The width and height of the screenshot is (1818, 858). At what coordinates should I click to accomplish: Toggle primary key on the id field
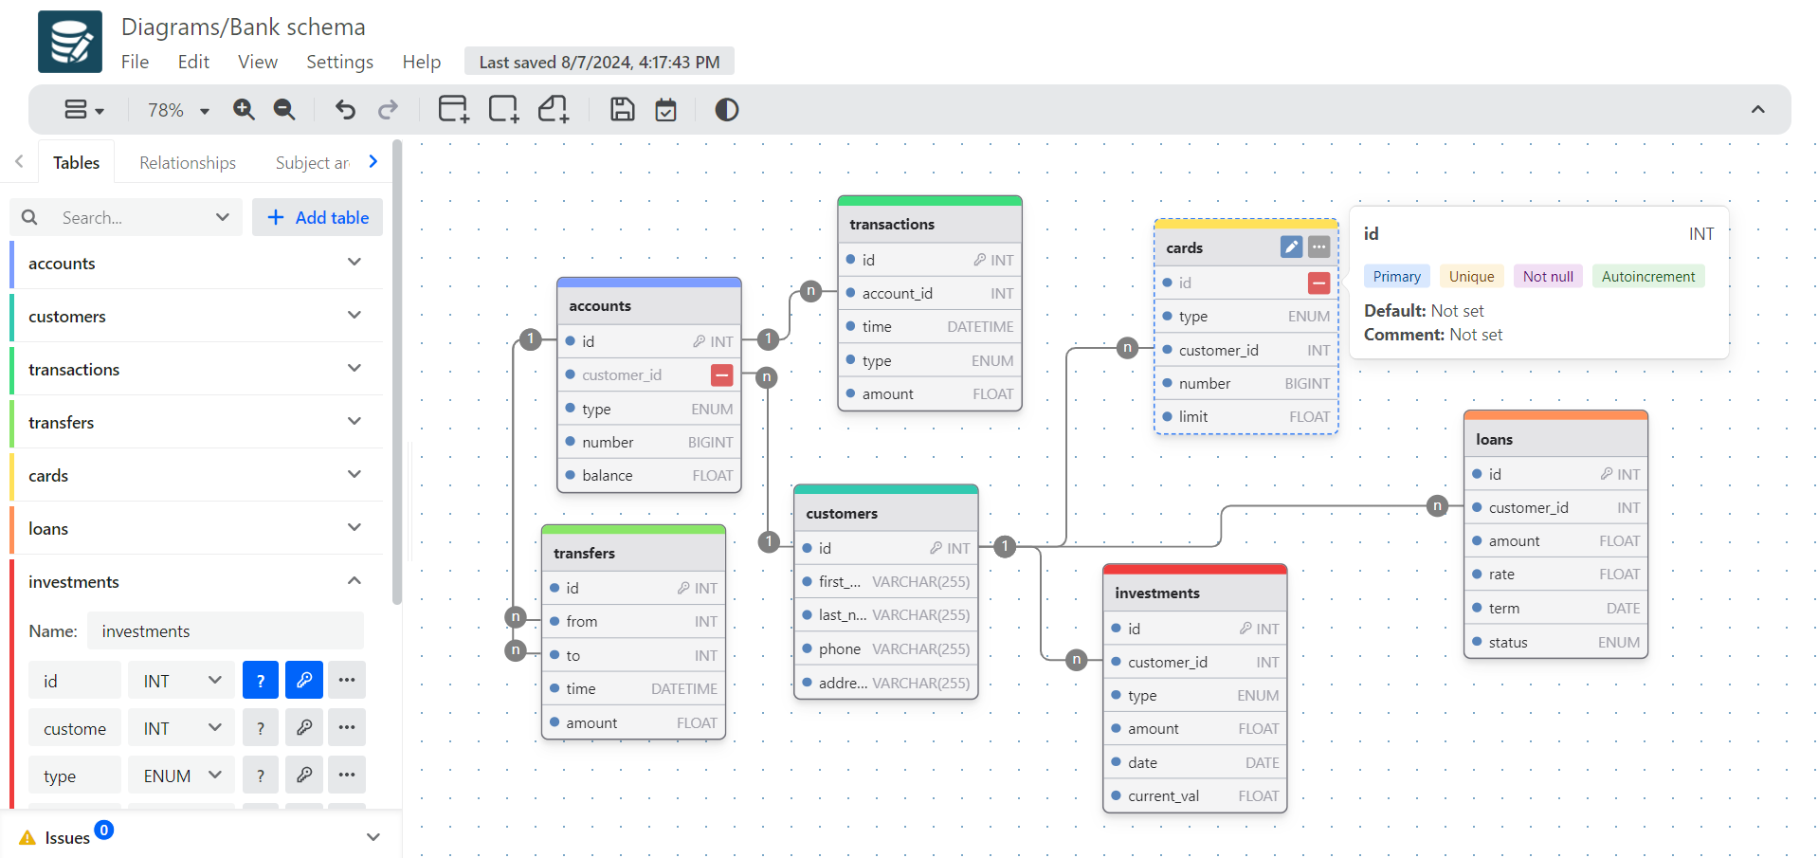coord(304,680)
